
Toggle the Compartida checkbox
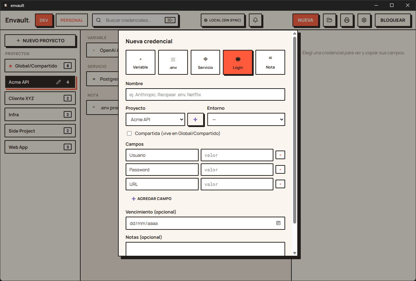tap(129, 133)
